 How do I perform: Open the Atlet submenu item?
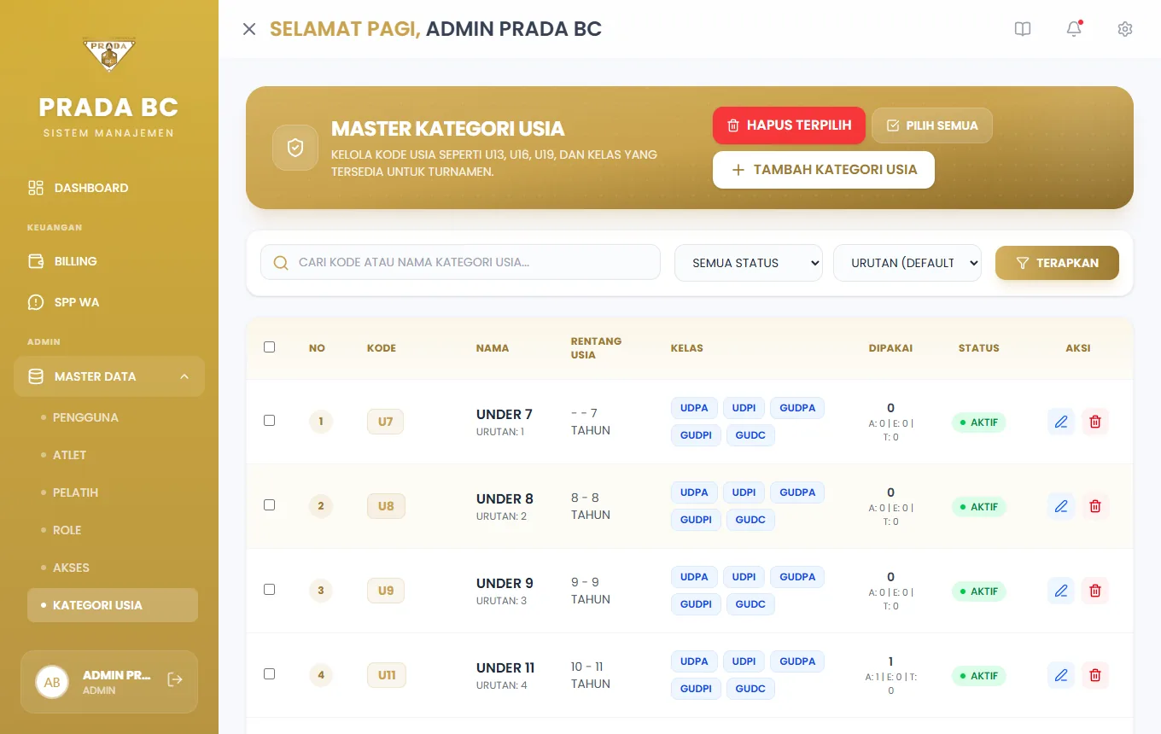[113, 455]
